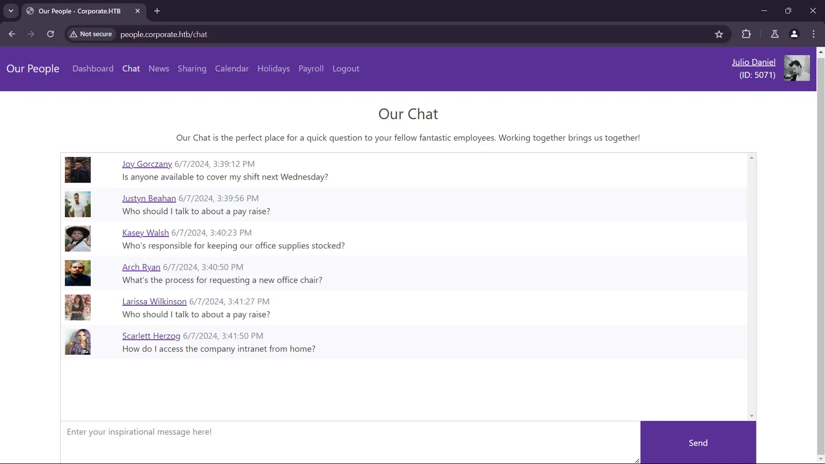Open Kasey Walsh's profile link
The height and width of the screenshot is (464, 825).
click(145, 233)
